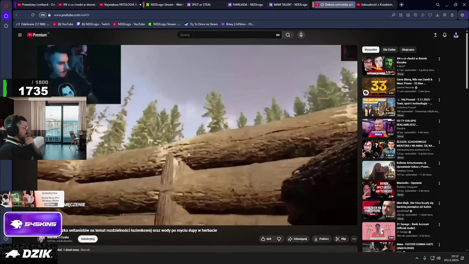Reload the page with the refresh icon
The image size is (469, 264).
[x=33, y=15]
